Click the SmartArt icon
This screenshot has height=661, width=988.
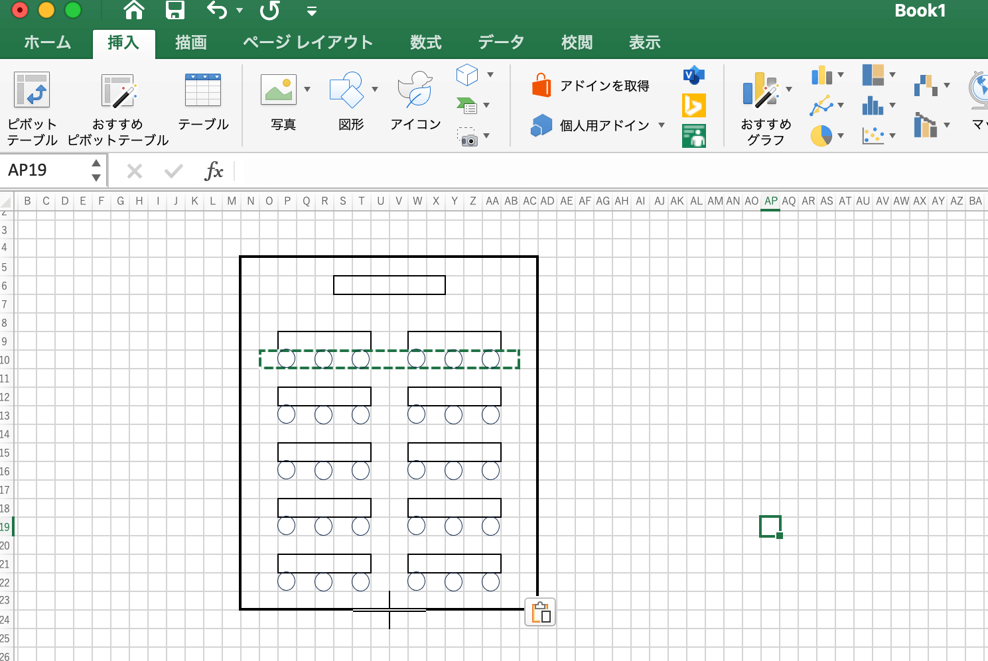click(x=467, y=105)
